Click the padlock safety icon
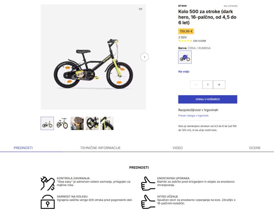This screenshot has height=217, width=274. pyautogui.click(x=48, y=202)
